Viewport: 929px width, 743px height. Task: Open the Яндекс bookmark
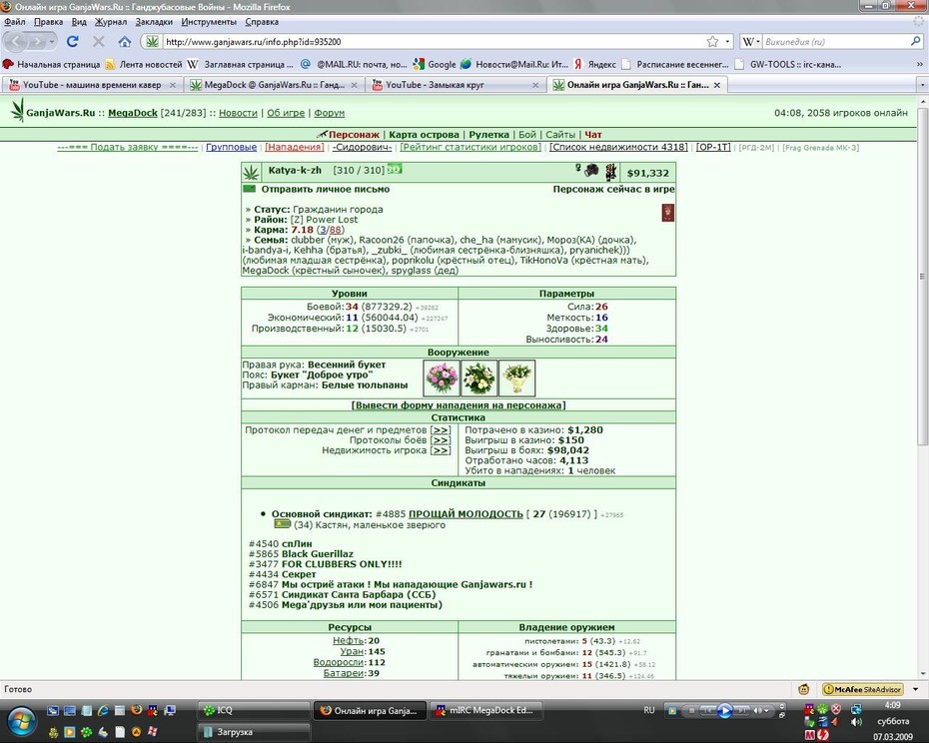(x=594, y=64)
